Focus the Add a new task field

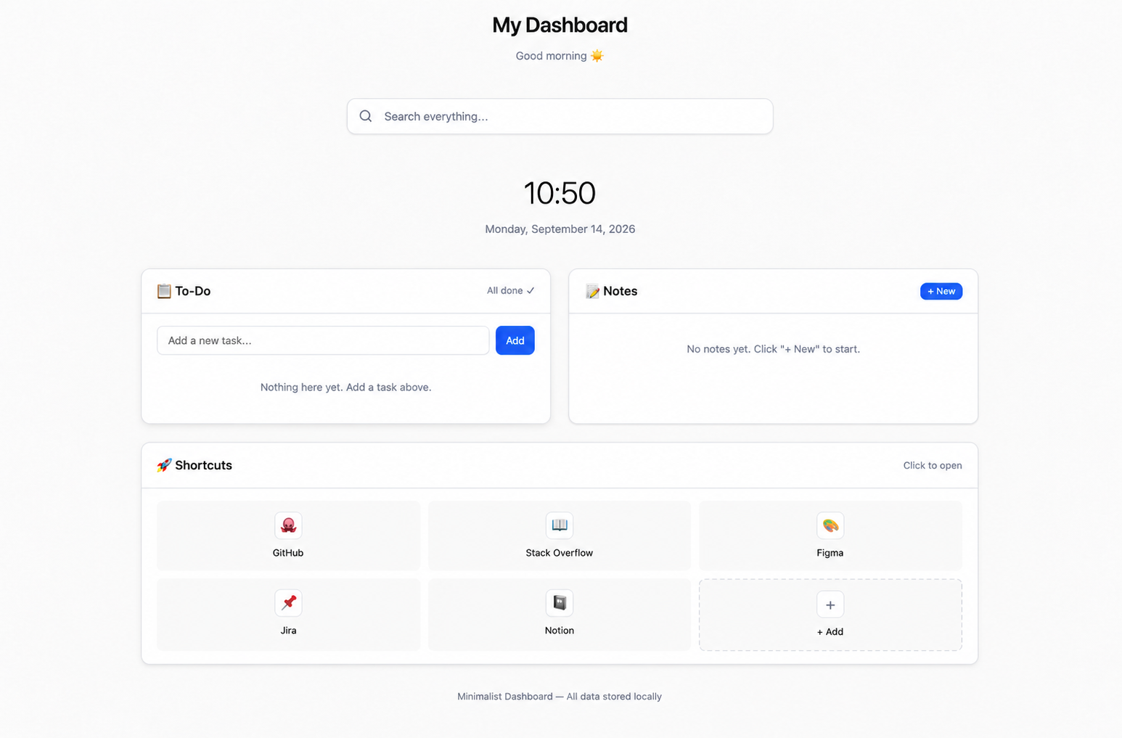point(323,340)
